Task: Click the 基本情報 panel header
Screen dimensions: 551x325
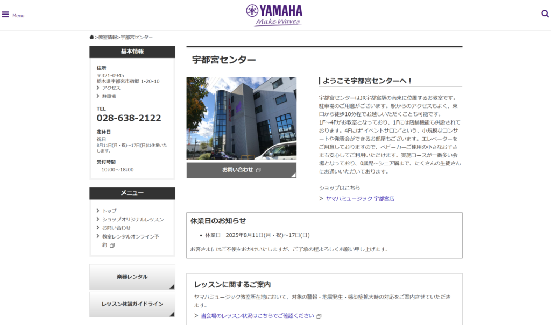Action: (x=132, y=52)
